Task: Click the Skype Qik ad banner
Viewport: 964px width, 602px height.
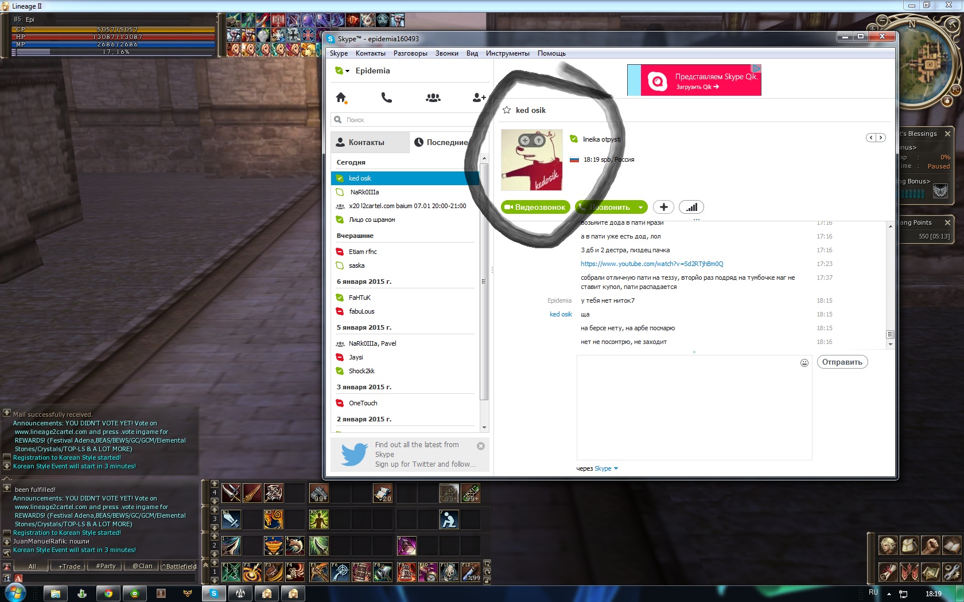Action: coord(694,80)
